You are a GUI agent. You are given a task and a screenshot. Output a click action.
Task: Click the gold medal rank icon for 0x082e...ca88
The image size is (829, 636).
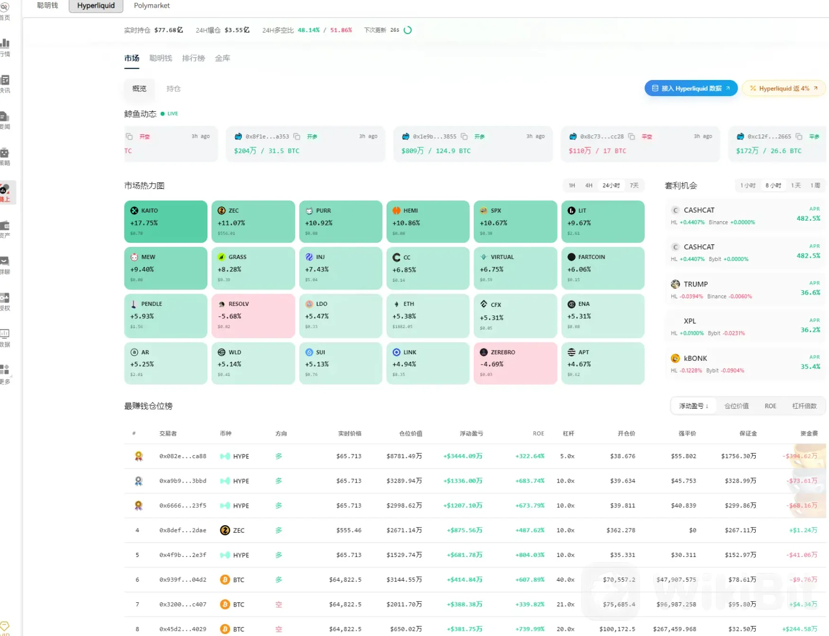(x=138, y=456)
